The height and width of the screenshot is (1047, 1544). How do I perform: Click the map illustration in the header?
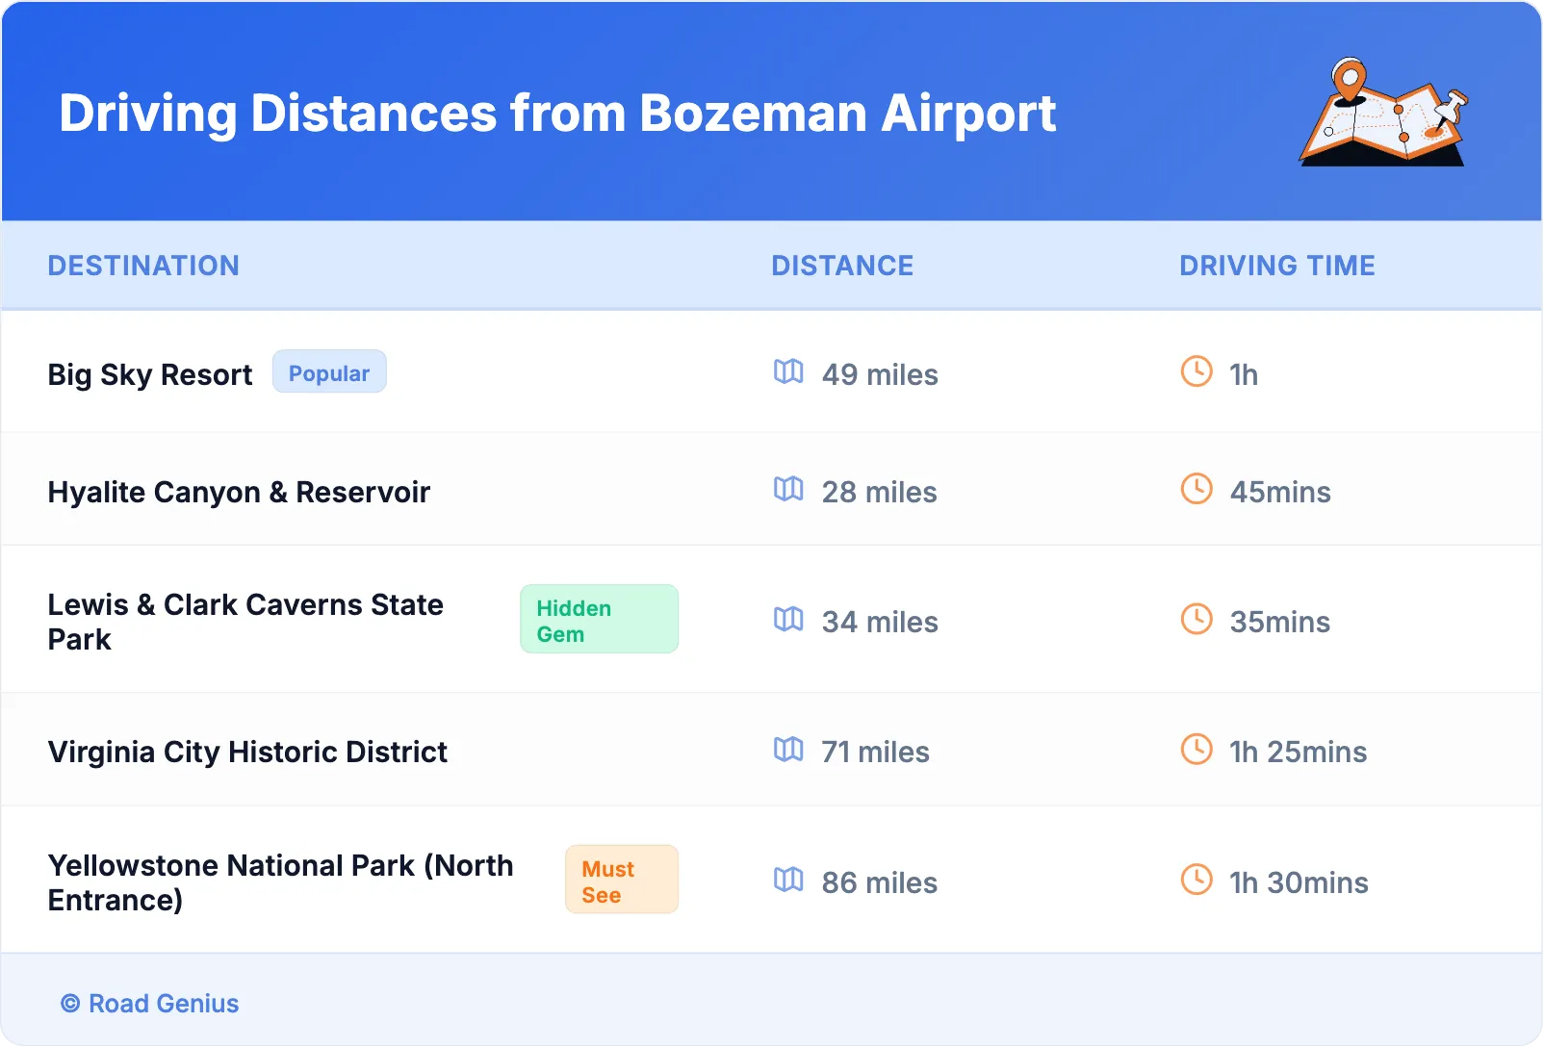1383,112
